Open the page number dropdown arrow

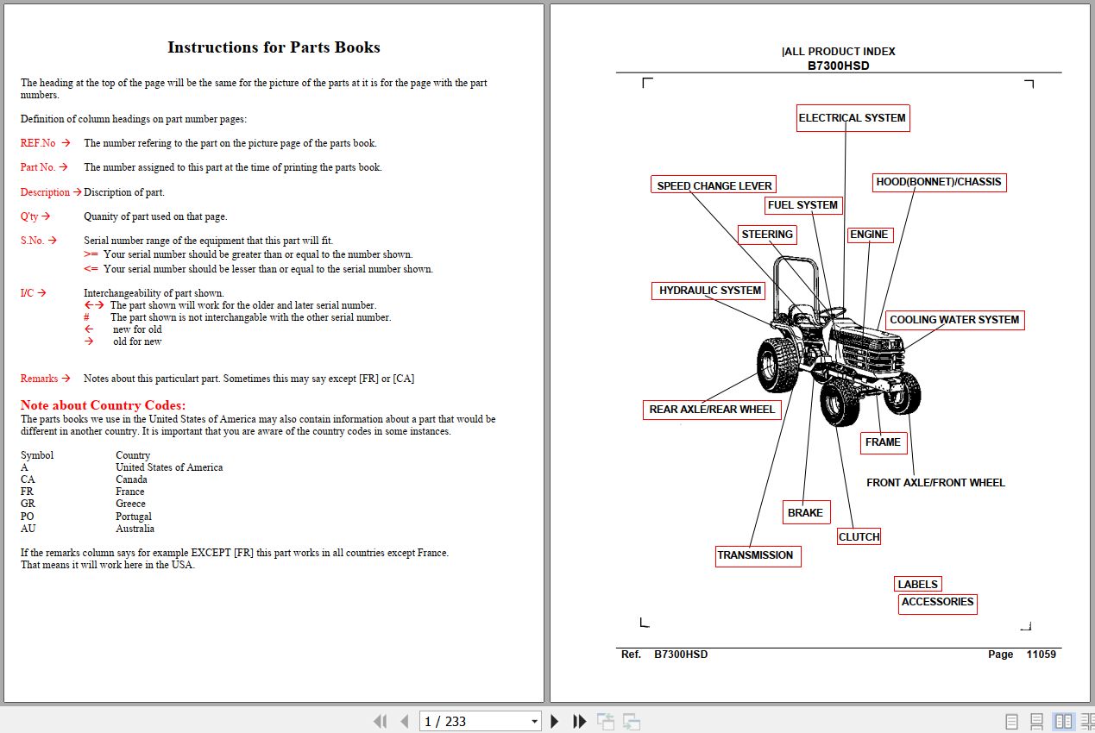coord(534,722)
